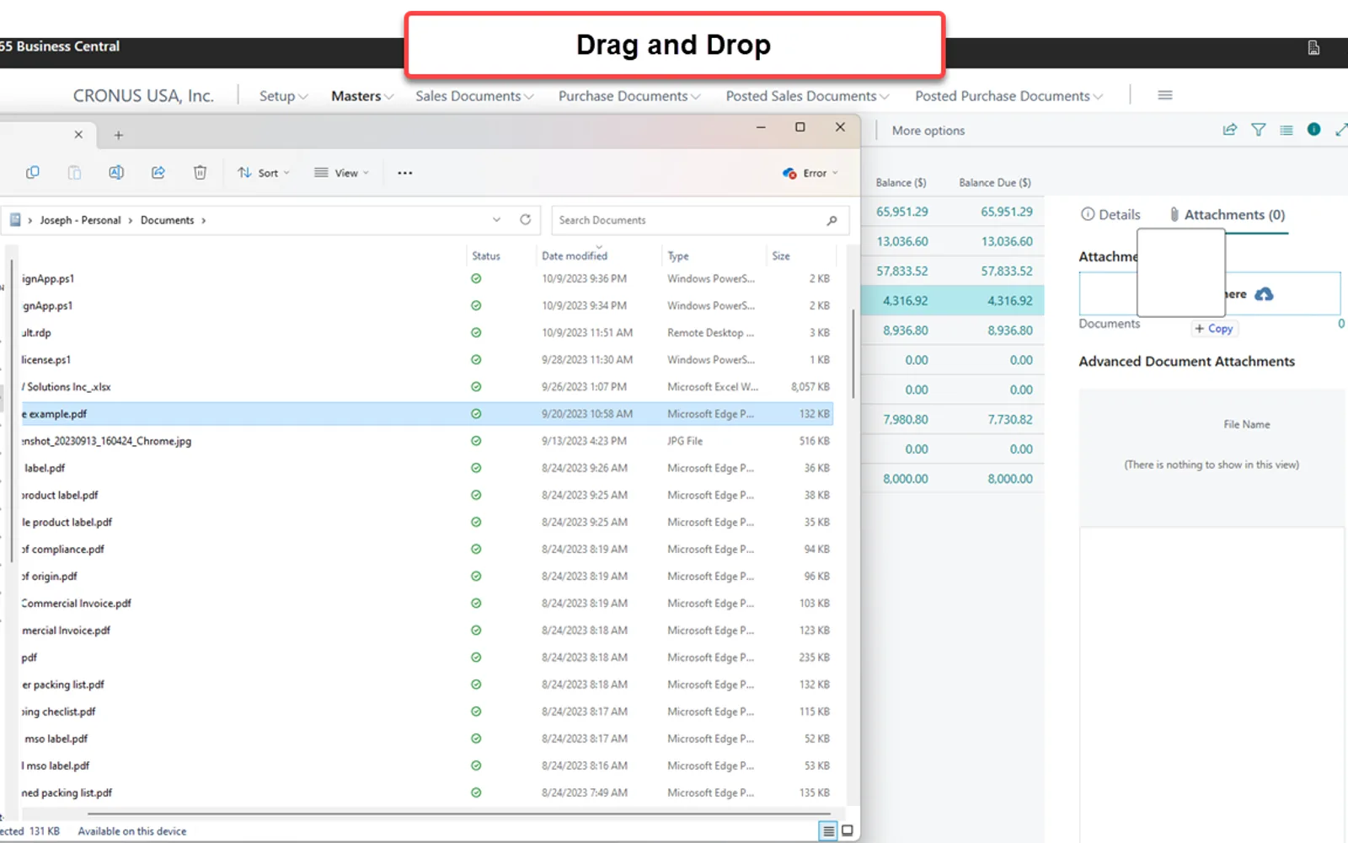Open the hamburger menu in navigation bar
Viewport: 1348px width, 843px height.
click(x=1165, y=95)
